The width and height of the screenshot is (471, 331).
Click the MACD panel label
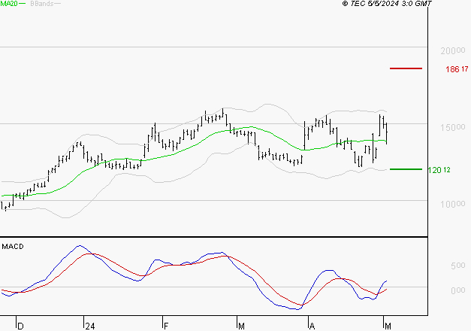pyautogui.click(x=13, y=247)
